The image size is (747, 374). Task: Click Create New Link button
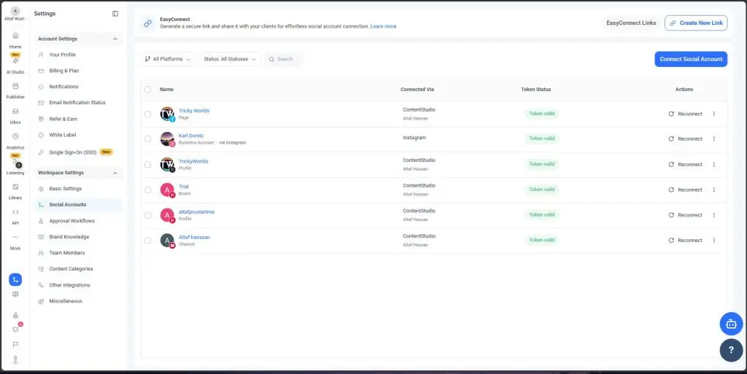696,23
